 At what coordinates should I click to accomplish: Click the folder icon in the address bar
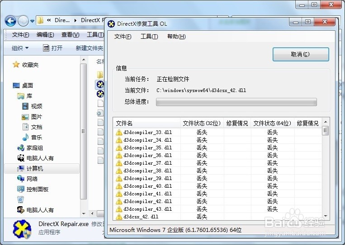click(x=41, y=20)
